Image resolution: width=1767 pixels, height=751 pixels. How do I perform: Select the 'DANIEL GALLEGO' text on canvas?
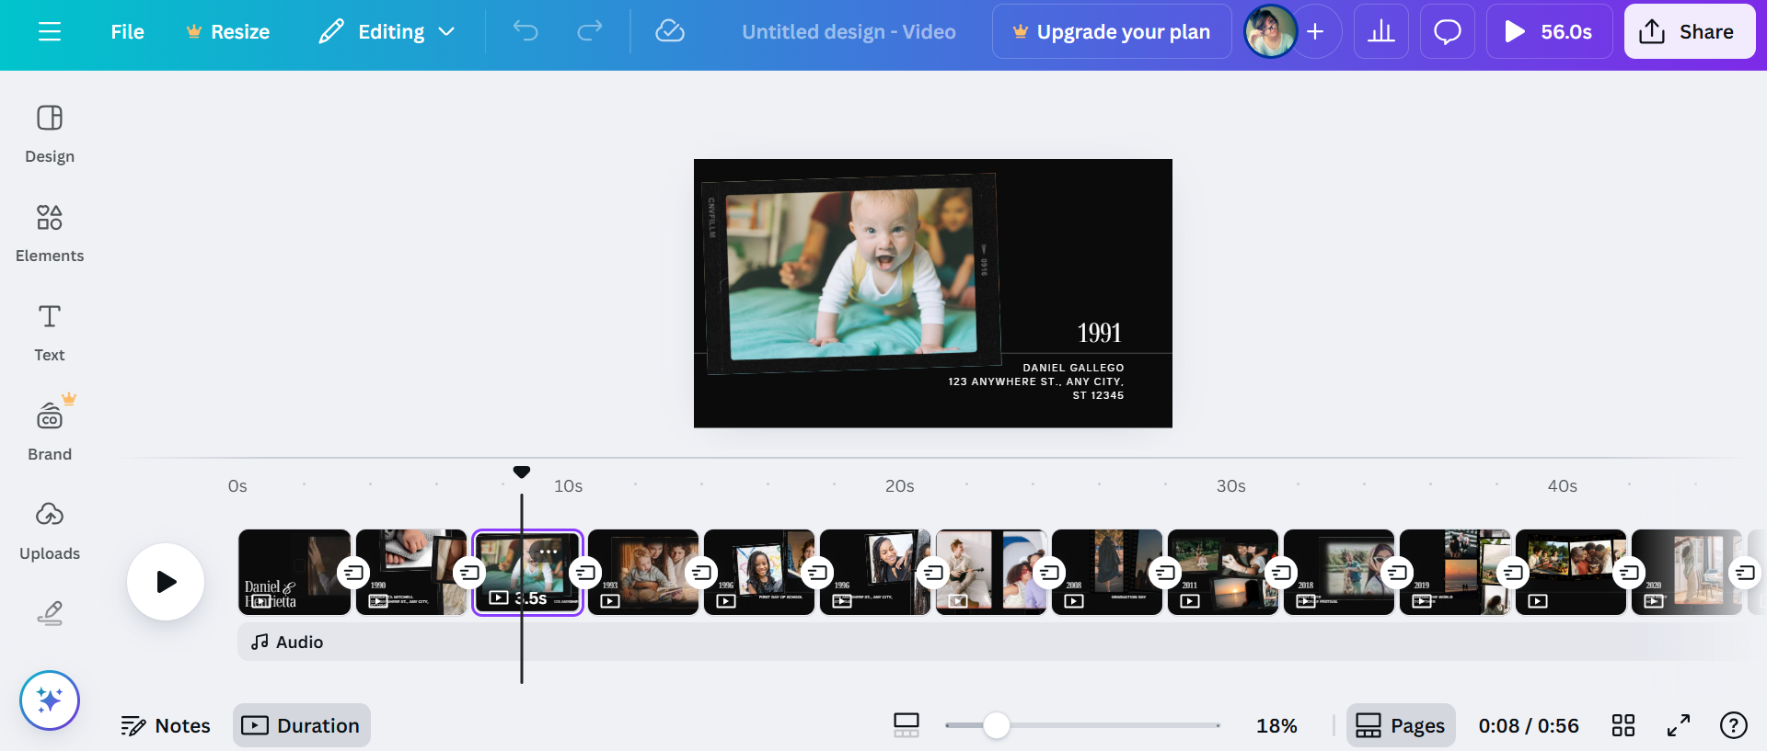1073,368
